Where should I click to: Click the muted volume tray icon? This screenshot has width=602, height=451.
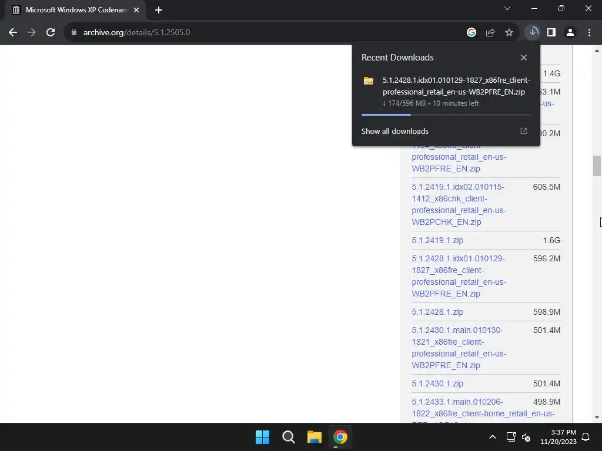coord(526,437)
